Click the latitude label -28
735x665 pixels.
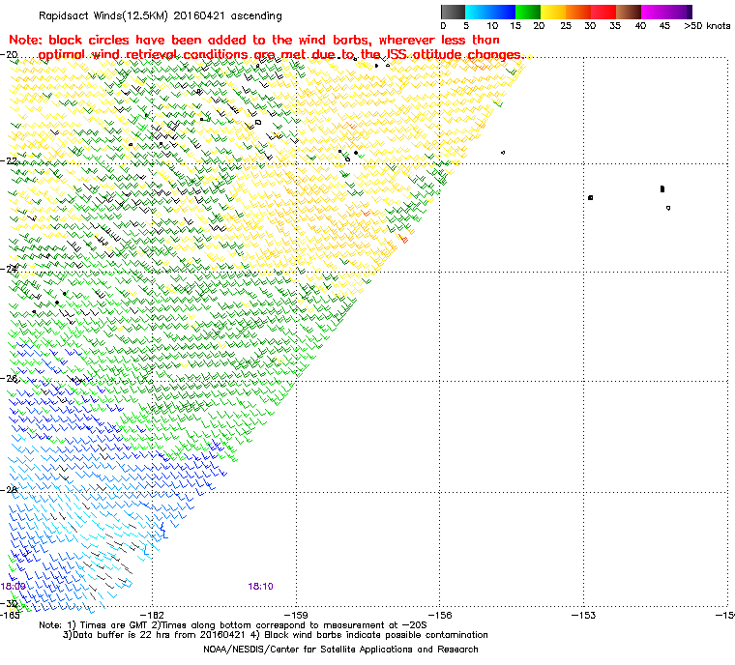(10, 489)
